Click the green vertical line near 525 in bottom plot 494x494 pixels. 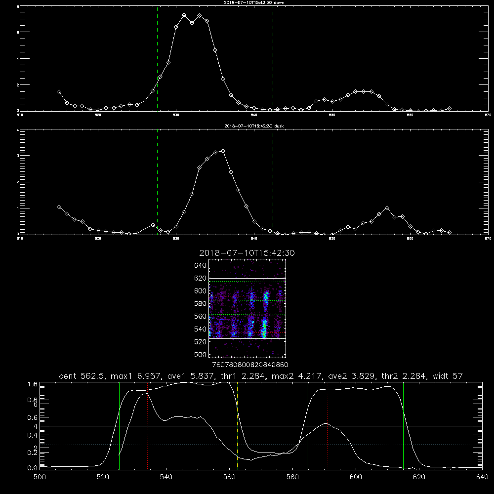(119, 426)
